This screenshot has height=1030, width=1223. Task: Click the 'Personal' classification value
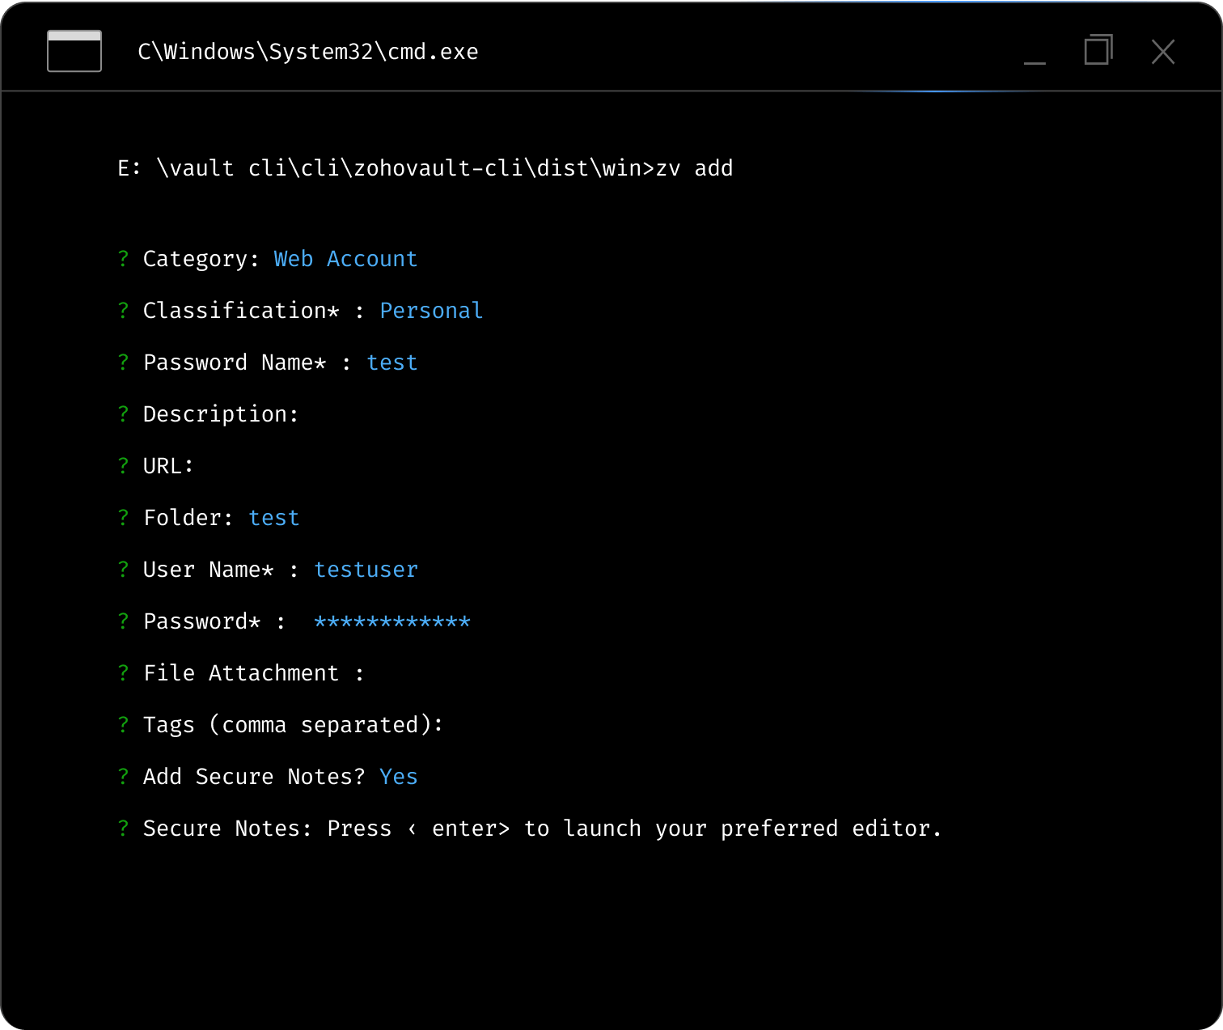tap(431, 311)
